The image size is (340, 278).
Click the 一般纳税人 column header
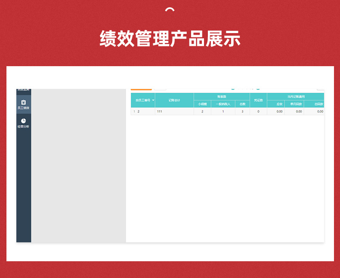click(x=223, y=104)
